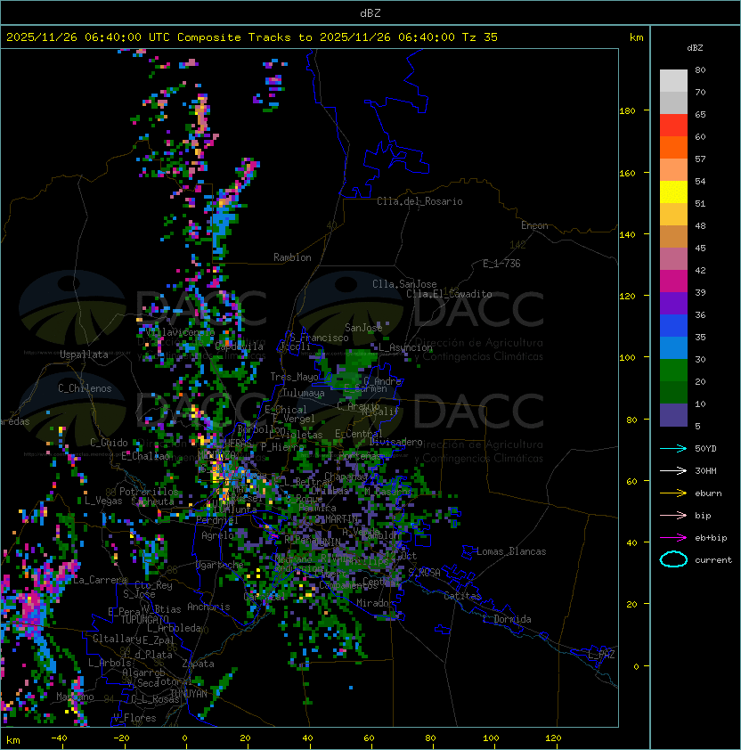The height and width of the screenshot is (750, 741).
Task: Click the 'C_Guido' map label
Action: (109, 443)
